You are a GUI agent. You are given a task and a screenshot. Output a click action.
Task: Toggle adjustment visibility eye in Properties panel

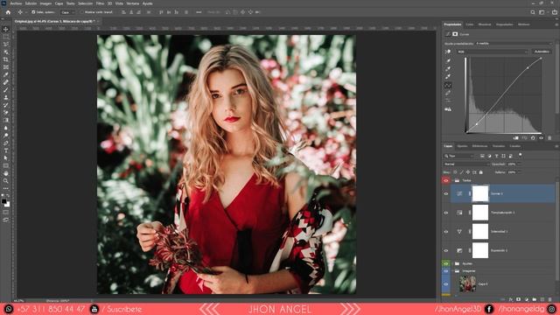(541, 138)
